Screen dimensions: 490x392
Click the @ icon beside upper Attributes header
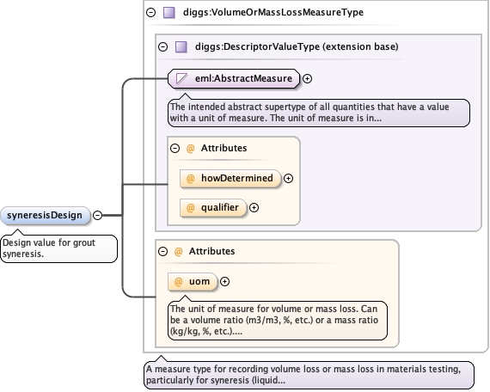[x=190, y=148]
